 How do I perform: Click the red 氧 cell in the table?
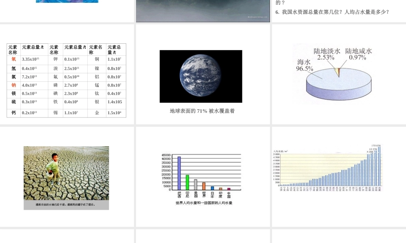point(14,59)
